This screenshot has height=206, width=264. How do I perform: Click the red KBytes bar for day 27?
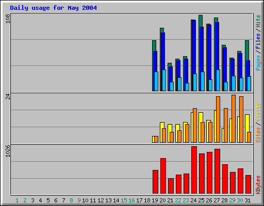coord(218,171)
